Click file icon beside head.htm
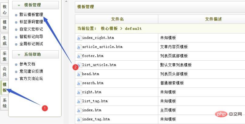Viewport: 245px width, 124px height. point(79,74)
